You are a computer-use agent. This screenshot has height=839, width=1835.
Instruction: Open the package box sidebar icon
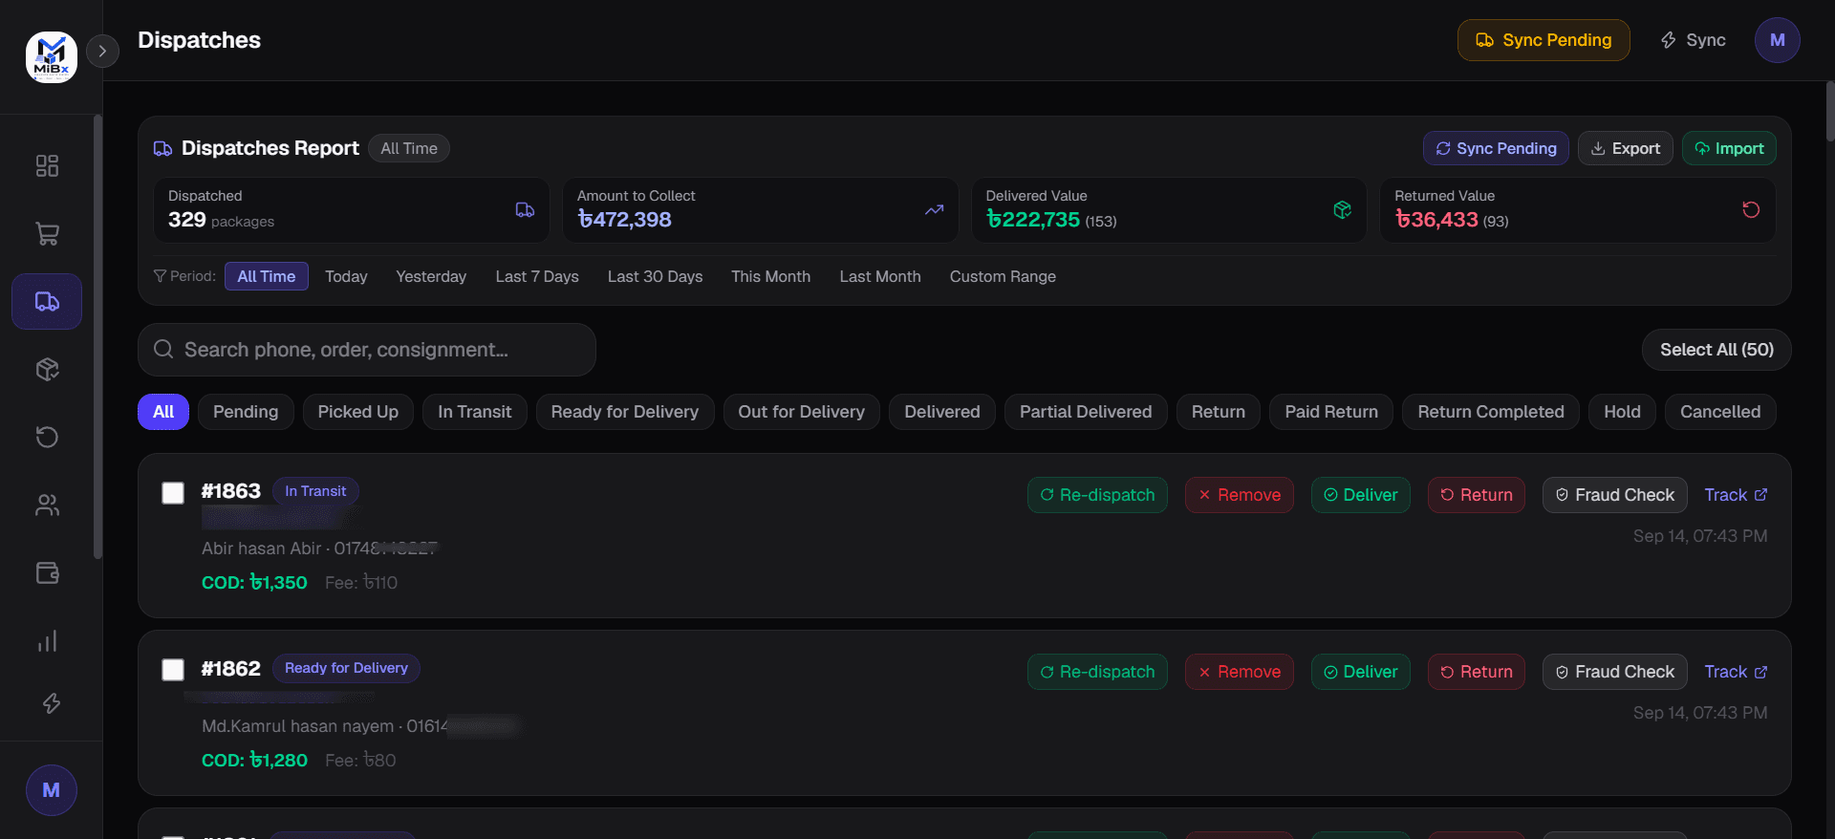(47, 370)
